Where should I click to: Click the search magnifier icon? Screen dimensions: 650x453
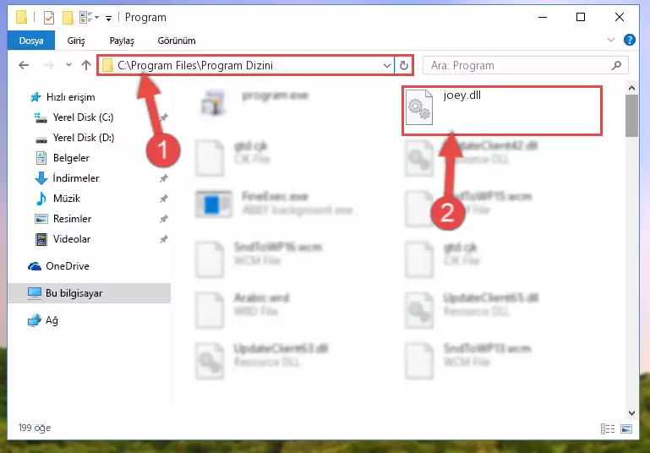click(x=616, y=65)
